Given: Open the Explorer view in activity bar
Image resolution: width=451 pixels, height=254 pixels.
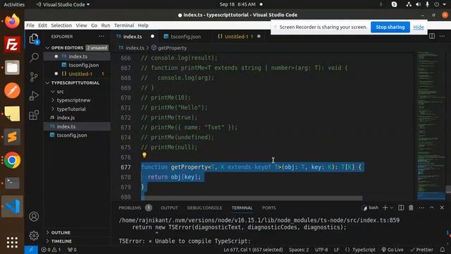Looking at the screenshot, I should pos(34,39).
